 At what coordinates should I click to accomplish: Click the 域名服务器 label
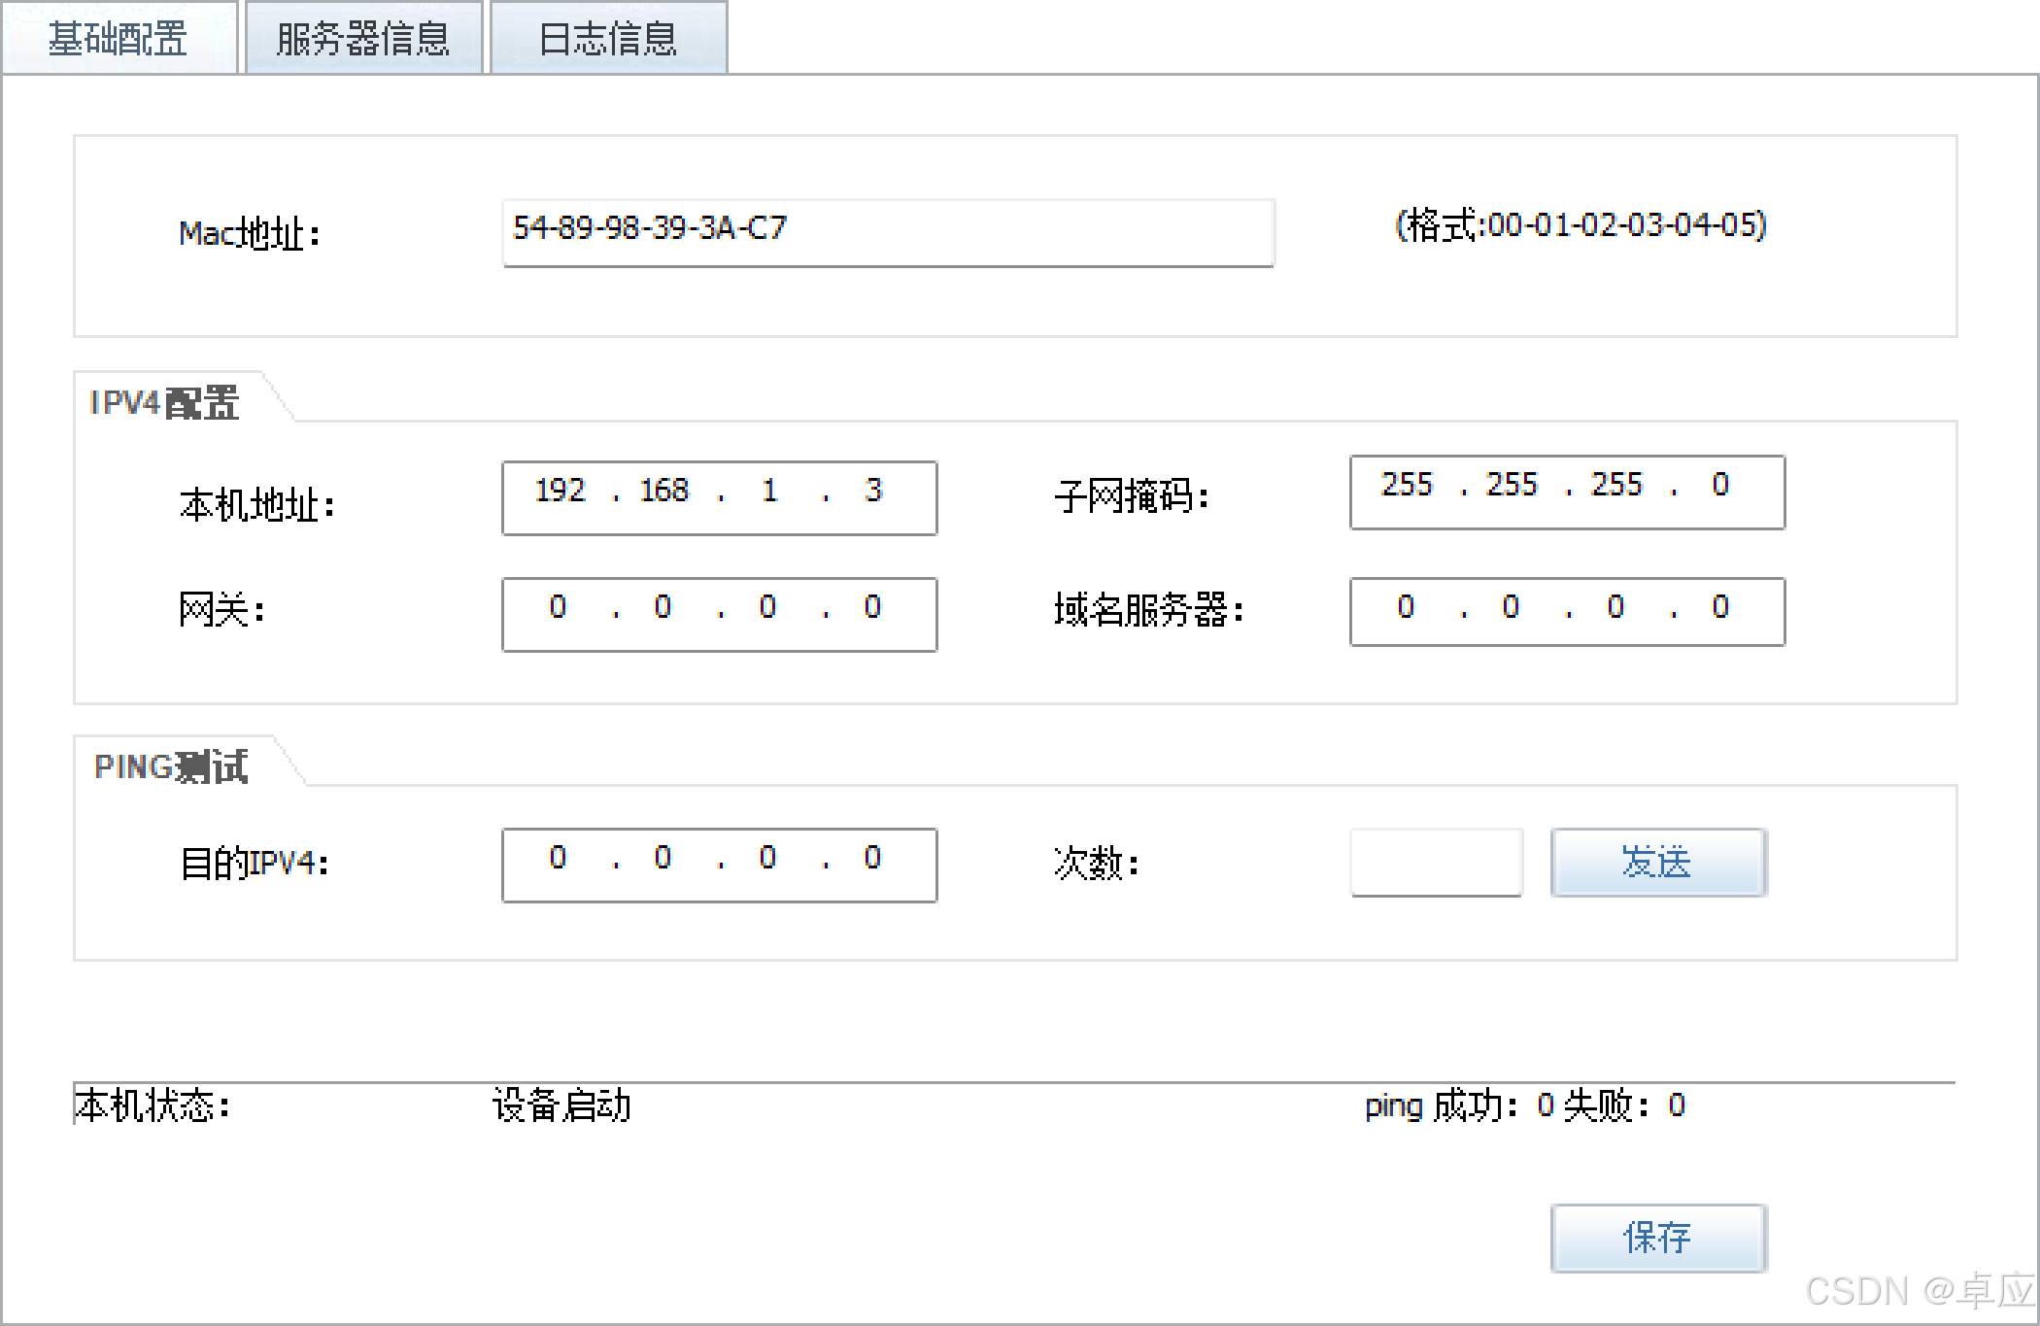(1149, 610)
